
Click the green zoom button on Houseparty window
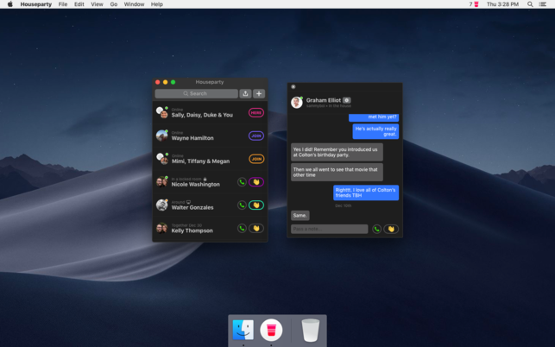coord(173,82)
